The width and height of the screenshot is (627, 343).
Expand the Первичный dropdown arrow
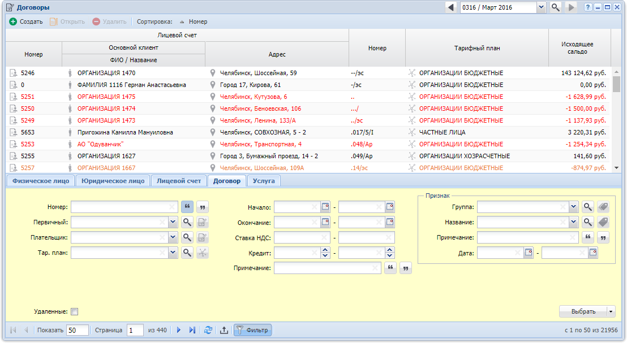(173, 222)
